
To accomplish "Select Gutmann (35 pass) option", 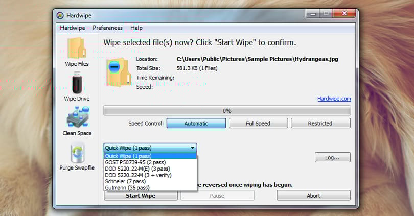I will [x=150, y=188].
